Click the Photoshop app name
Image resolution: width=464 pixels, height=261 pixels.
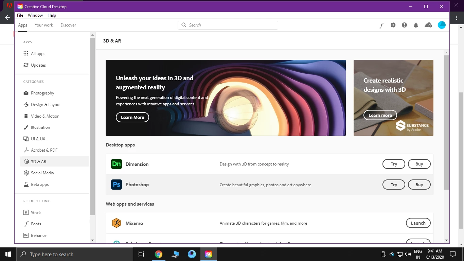137,185
